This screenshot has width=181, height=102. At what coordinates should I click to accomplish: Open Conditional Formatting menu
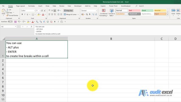click(x=104, y=13)
